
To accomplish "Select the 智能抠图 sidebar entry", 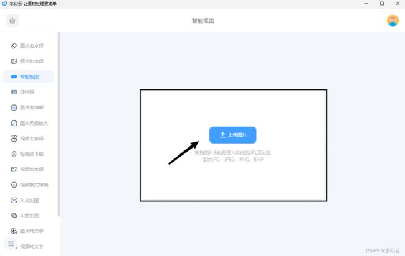I will pyautogui.click(x=28, y=77).
